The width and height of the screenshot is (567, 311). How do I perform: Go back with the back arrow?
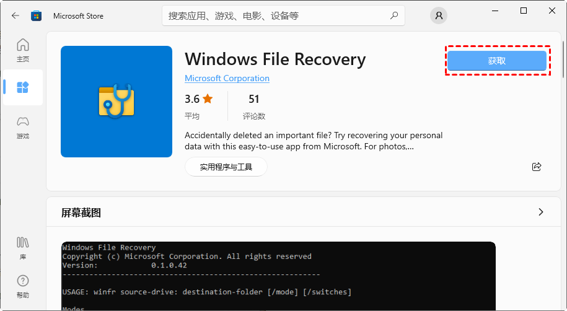tap(15, 15)
